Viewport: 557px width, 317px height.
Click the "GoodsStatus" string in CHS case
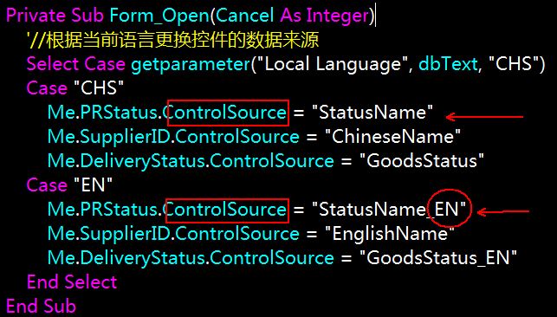(422, 161)
